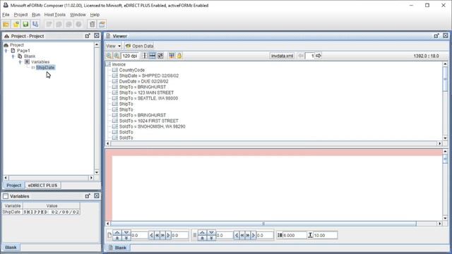Screen dimensions: 452x254
Task: Maximize the Project panel with its expand icon
Action: coord(97,36)
